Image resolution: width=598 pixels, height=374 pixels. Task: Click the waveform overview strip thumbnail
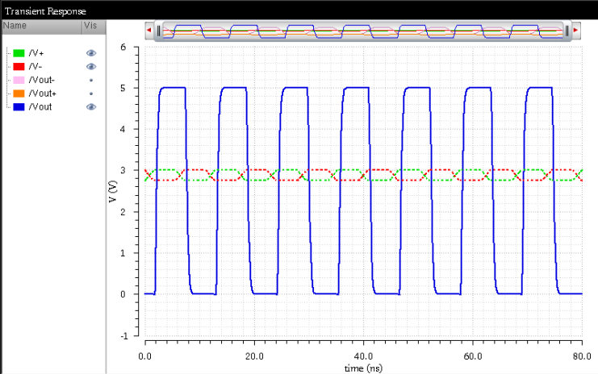362,31
